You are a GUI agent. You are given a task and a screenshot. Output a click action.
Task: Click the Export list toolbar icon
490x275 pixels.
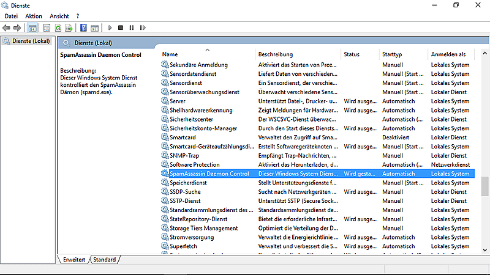point(69,28)
